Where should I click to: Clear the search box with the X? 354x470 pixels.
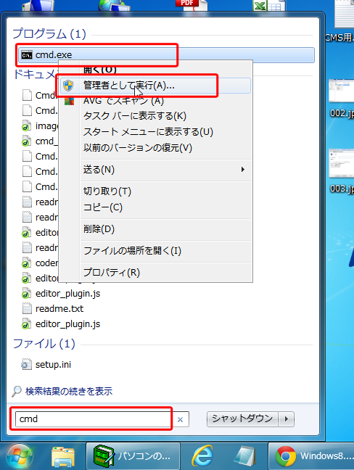click(180, 419)
